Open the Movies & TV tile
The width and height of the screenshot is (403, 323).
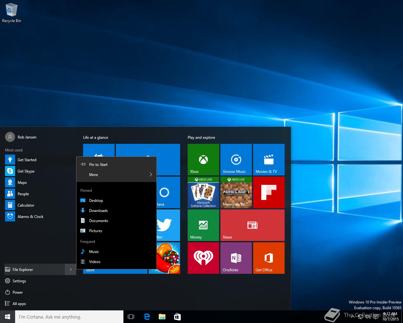[269, 160]
